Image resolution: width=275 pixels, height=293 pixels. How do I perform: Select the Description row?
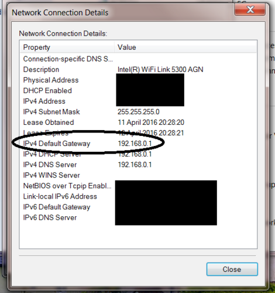138,70
